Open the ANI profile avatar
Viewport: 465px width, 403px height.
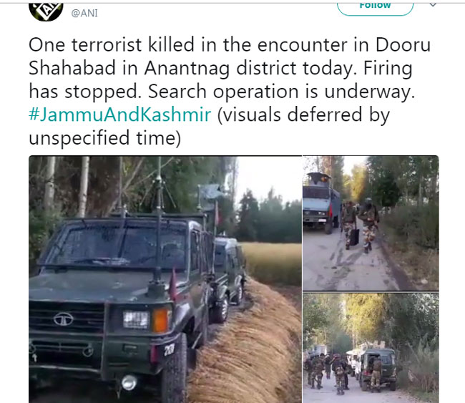tap(46, 11)
